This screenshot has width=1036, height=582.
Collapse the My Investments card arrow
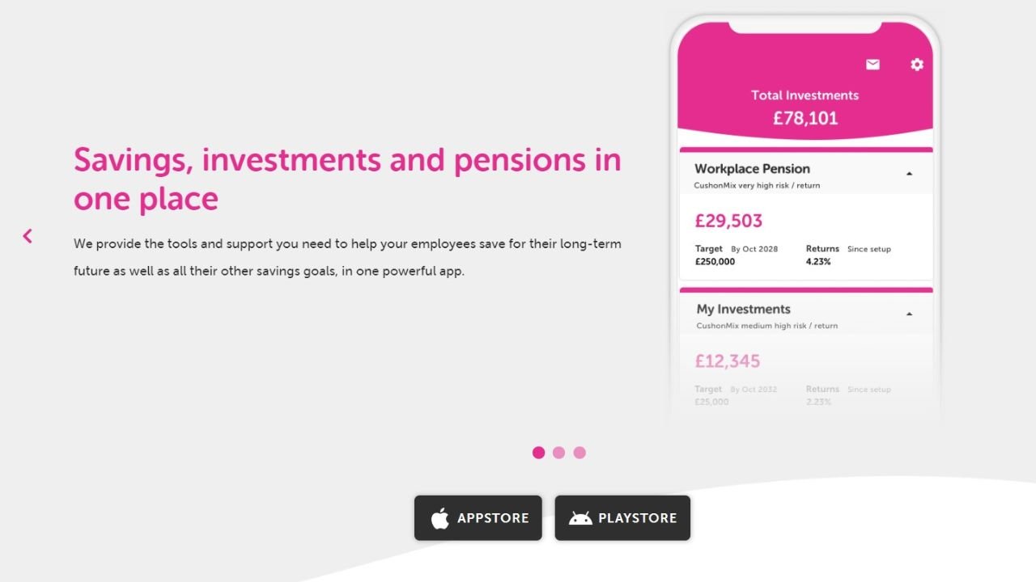coord(909,314)
